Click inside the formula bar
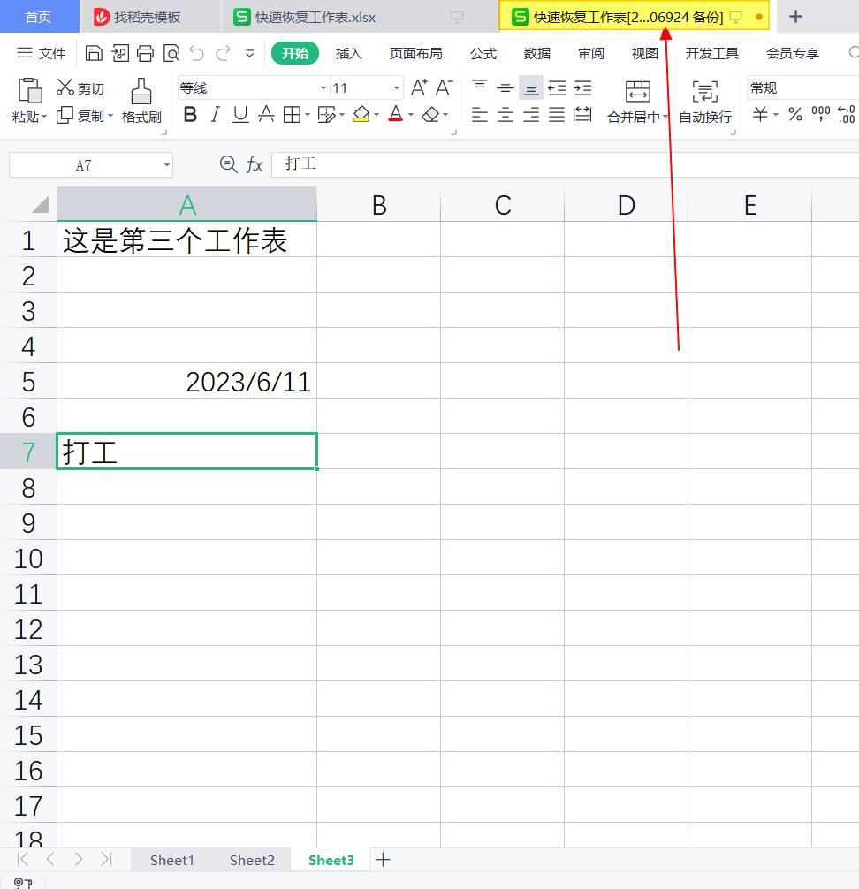 coord(442,163)
